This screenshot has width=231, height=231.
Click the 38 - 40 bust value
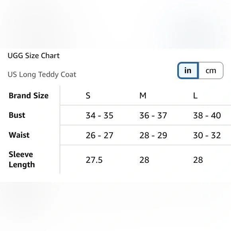[x=207, y=115]
